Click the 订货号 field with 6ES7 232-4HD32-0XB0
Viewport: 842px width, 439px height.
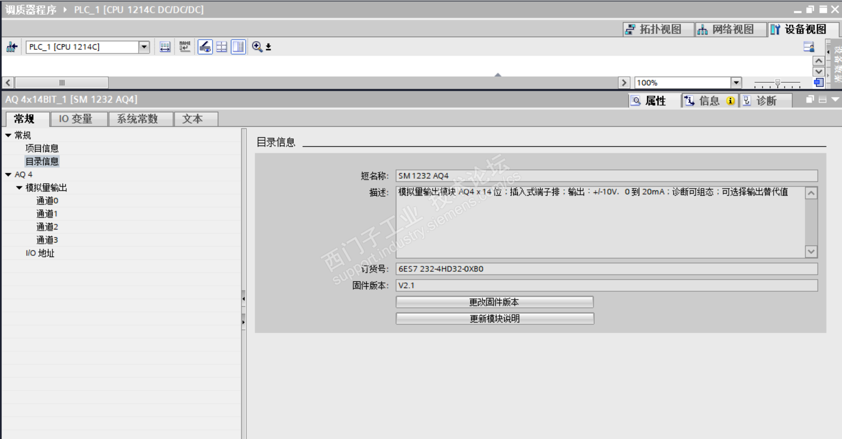[606, 269]
